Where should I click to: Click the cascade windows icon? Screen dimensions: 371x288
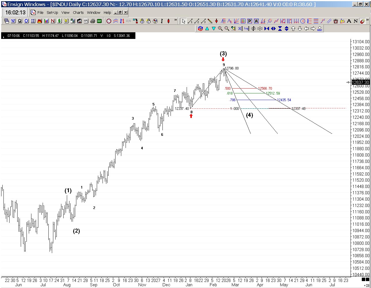pyautogui.click(x=6, y=21)
